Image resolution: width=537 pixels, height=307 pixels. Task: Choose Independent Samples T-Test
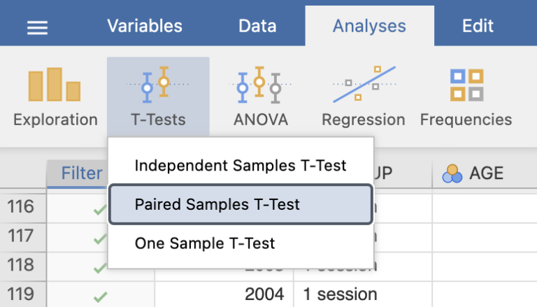pos(241,166)
